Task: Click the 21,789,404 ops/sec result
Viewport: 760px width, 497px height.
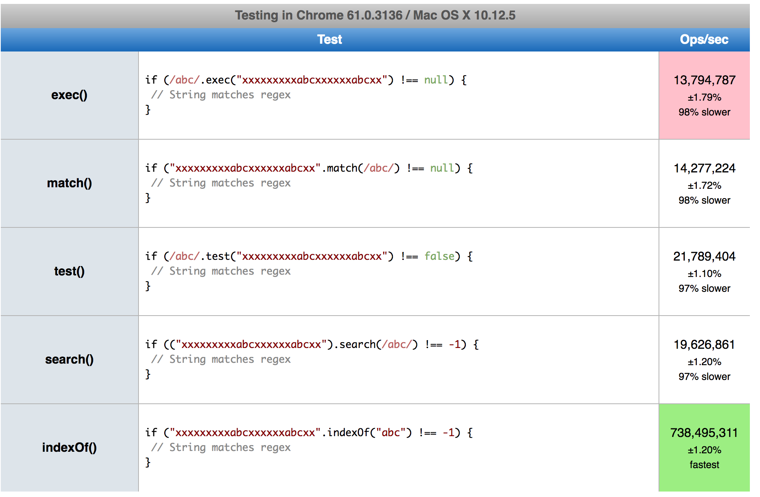Action: click(x=704, y=257)
